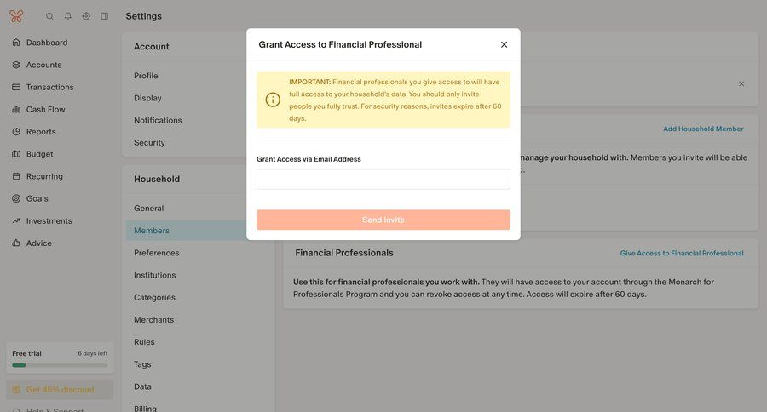Screen dimensions: 767x412
Task: Click the free trial progress bar
Action: point(60,365)
